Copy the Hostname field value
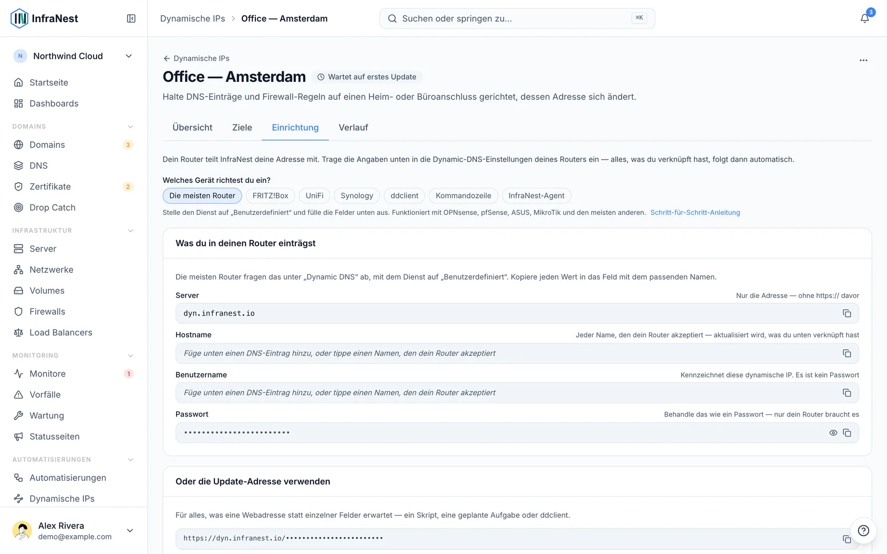Viewport: 887px width, 554px height. [x=847, y=353]
